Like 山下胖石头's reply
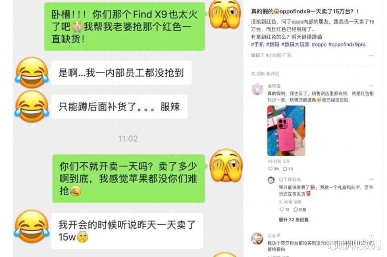This screenshot has width=387, height=257. click(284, 209)
